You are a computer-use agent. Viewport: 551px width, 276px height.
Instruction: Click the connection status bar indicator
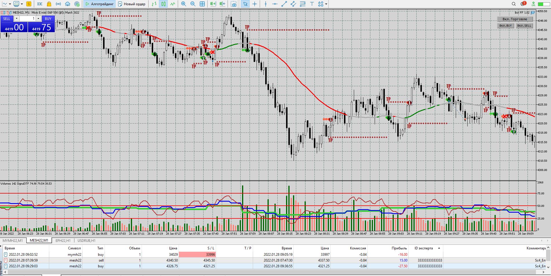point(544,4)
